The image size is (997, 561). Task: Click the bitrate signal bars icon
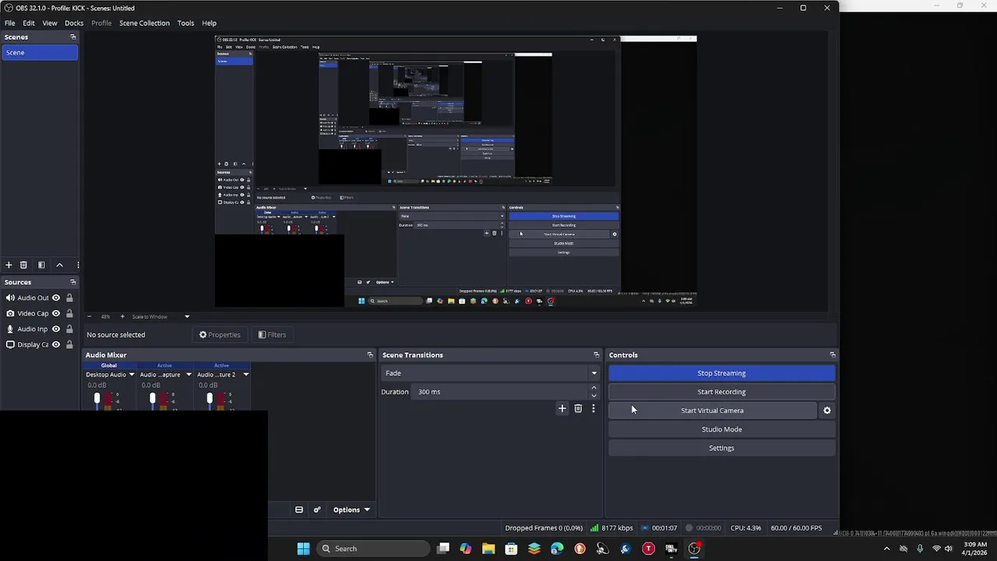[594, 527]
